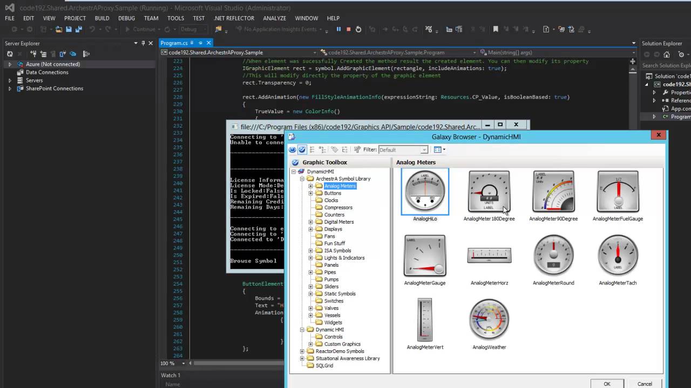Open the TOOLS menu
Screen dimensions: 691x388
[175, 18]
